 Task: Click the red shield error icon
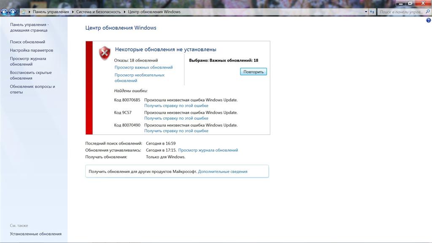pyautogui.click(x=105, y=53)
